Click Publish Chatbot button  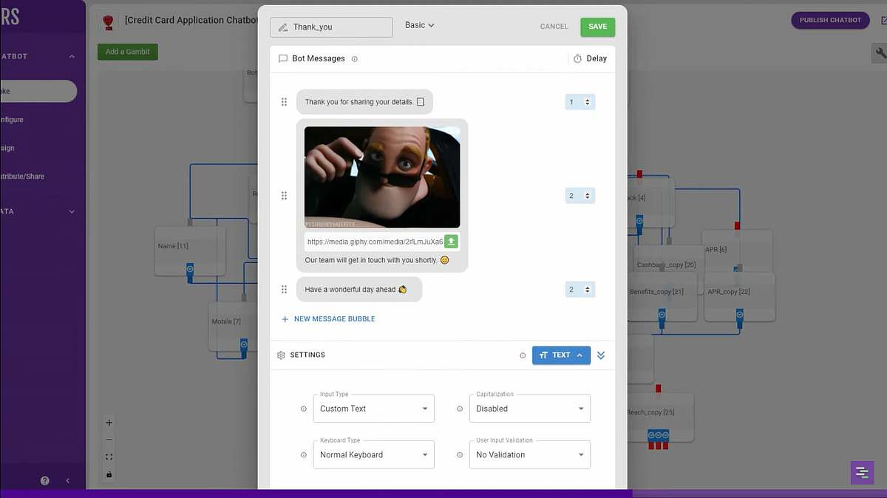pos(830,20)
